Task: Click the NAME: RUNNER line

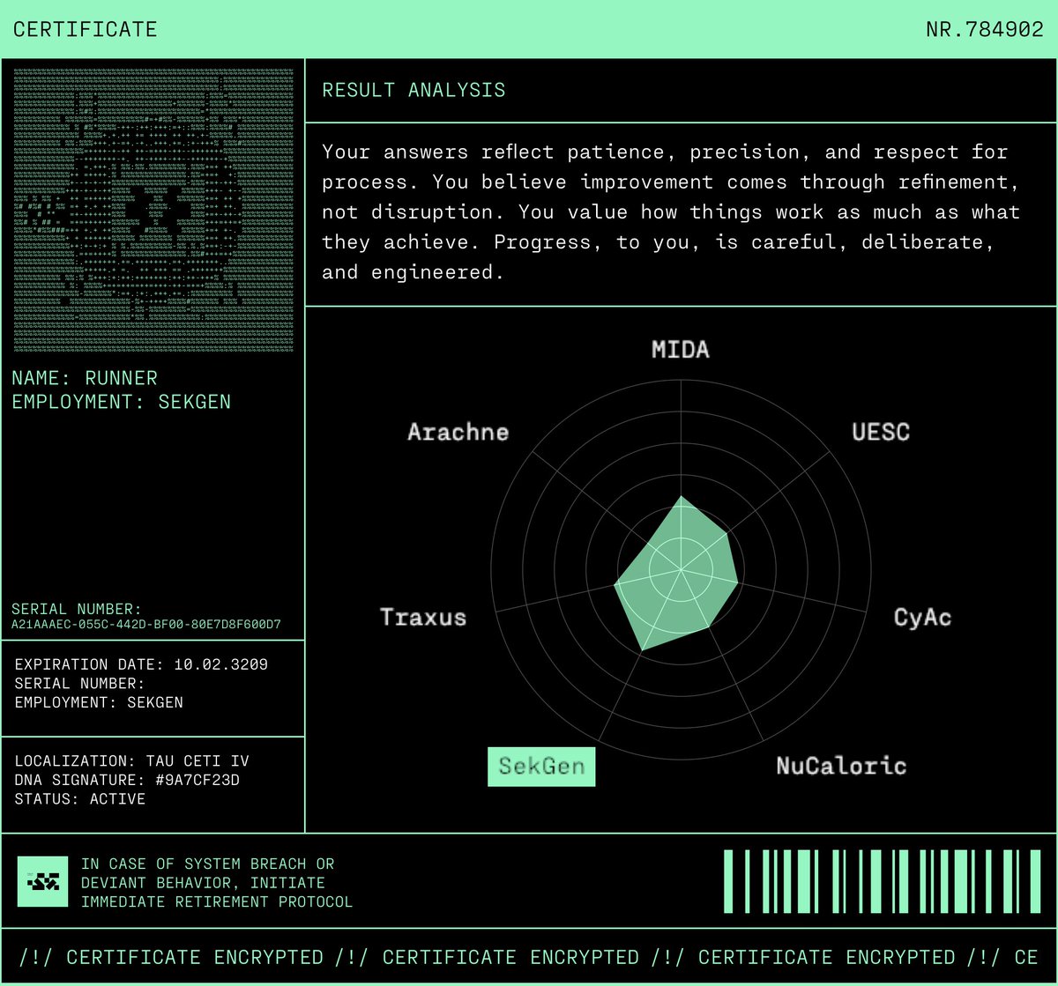Action: (x=85, y=378)
